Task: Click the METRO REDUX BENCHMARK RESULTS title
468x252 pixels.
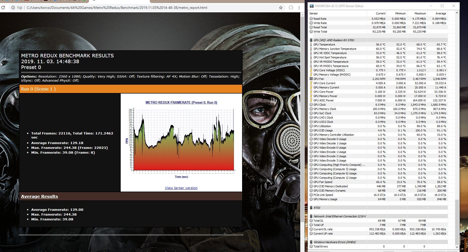Action: click(x=67, y=56)
